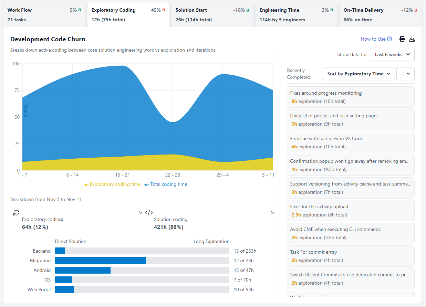Click the Migration progress bar
426x307 pixels.
142,261
